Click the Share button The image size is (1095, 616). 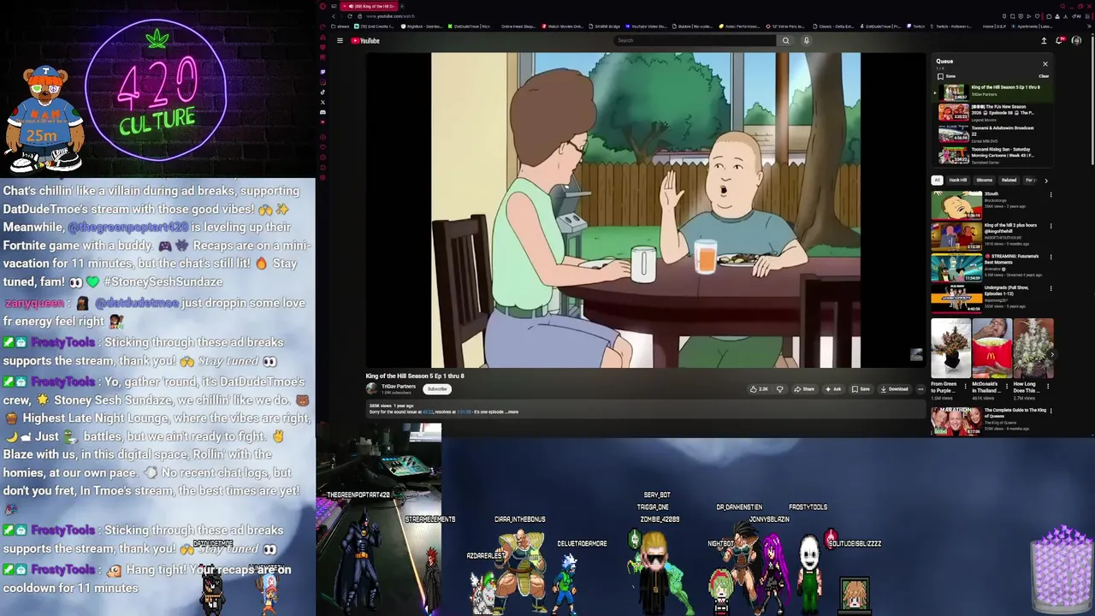(803, 389)
